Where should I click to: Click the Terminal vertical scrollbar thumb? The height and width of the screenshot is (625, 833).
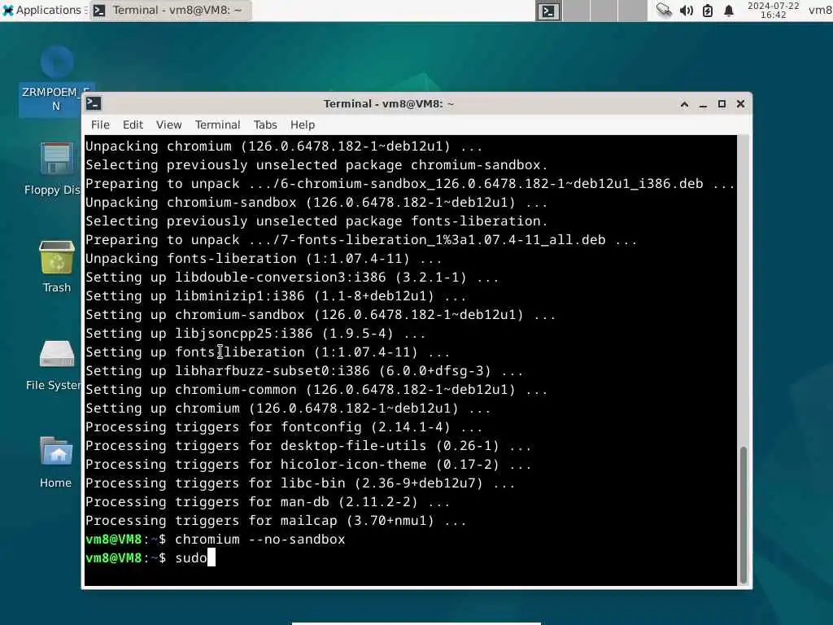tap(744, 515)
